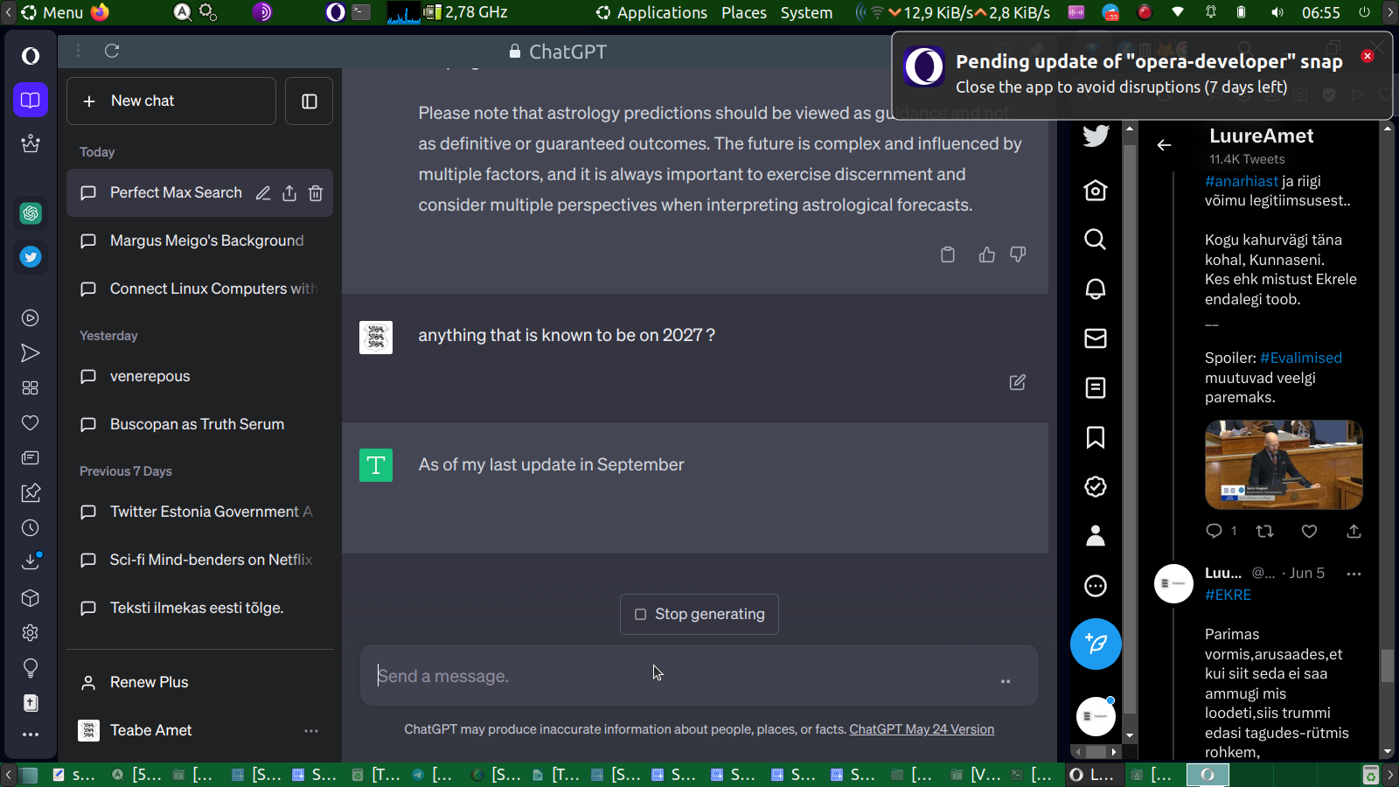
Task: Reply to the Evalimised tweet
Action: 1214,531
